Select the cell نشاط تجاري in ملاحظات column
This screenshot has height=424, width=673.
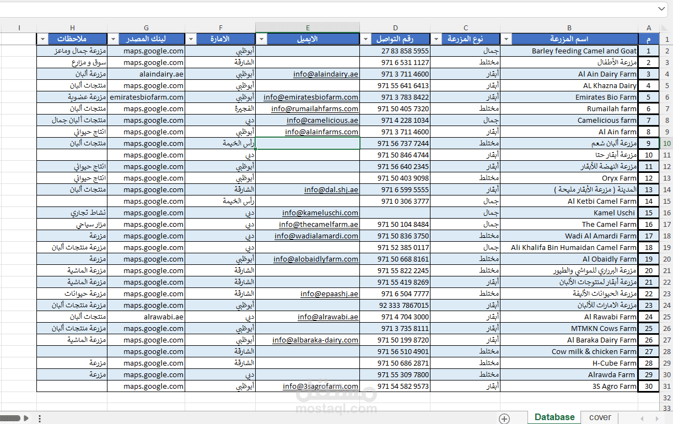pos(72,213)
